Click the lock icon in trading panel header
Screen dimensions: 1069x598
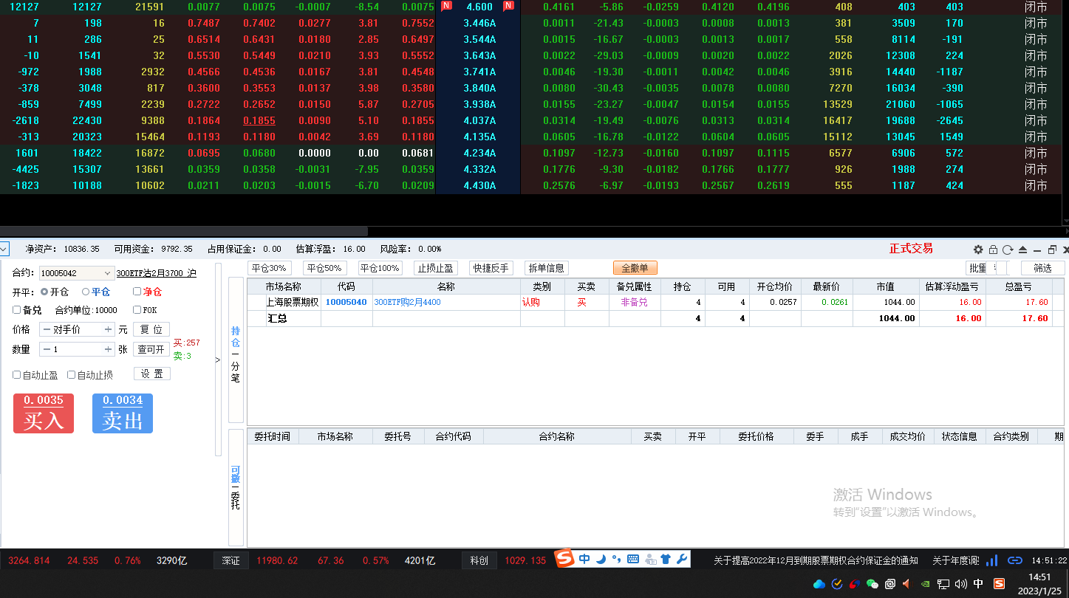tap(994, 250)
